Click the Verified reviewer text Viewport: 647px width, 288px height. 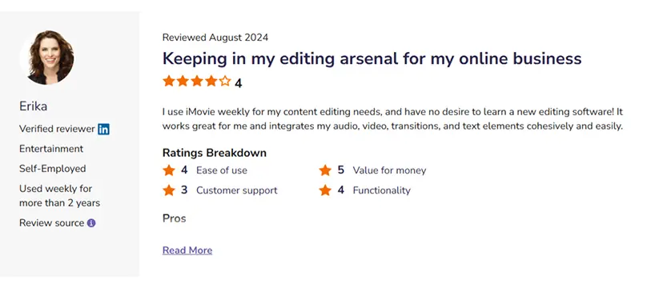[57, 129]
